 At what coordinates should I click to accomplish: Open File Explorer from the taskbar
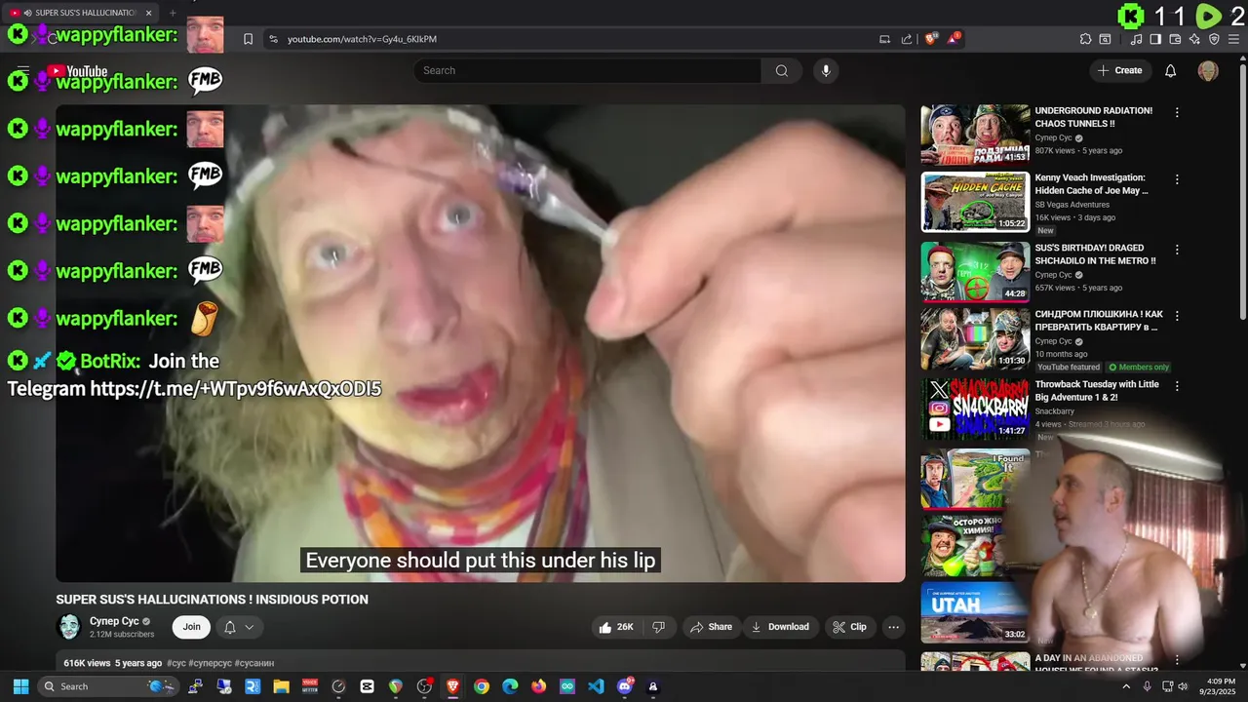click(281, 686)
